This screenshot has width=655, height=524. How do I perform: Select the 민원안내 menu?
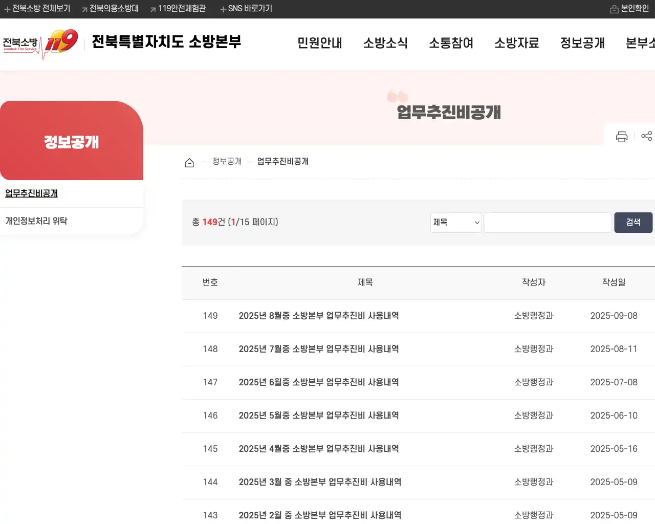(319, 43)
